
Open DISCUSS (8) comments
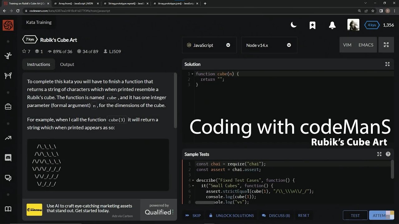(276, 215)
